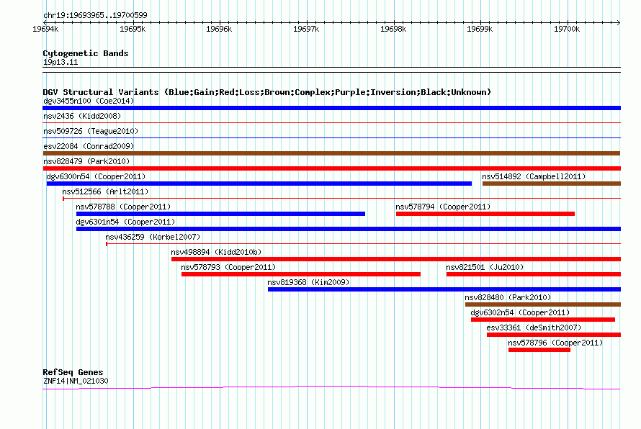Open the nsv578794 (Cooper2011) label

click(x=443, y=207)
